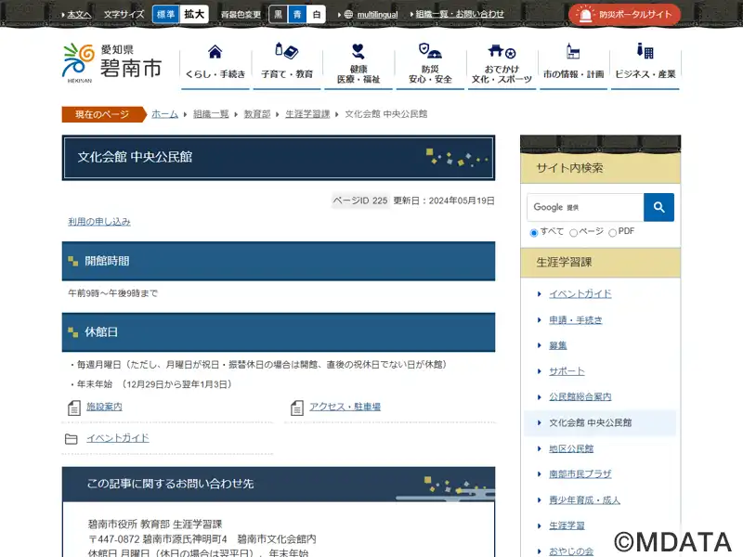743x557 pixels.
Task: Switch background color to black (黒)
Action: 278,15
